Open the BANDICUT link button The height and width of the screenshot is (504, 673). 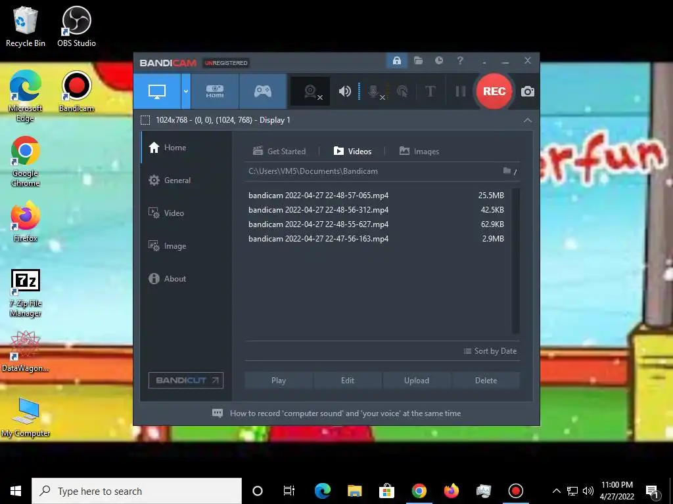coord(186,380)
